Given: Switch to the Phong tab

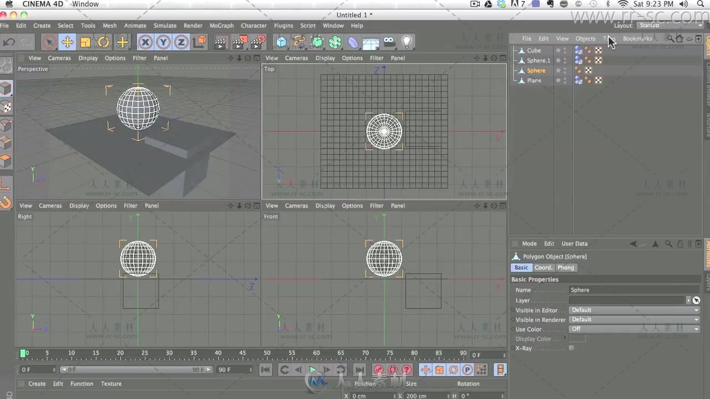Looking at the screenshot, I should click(x=566, y=268).
